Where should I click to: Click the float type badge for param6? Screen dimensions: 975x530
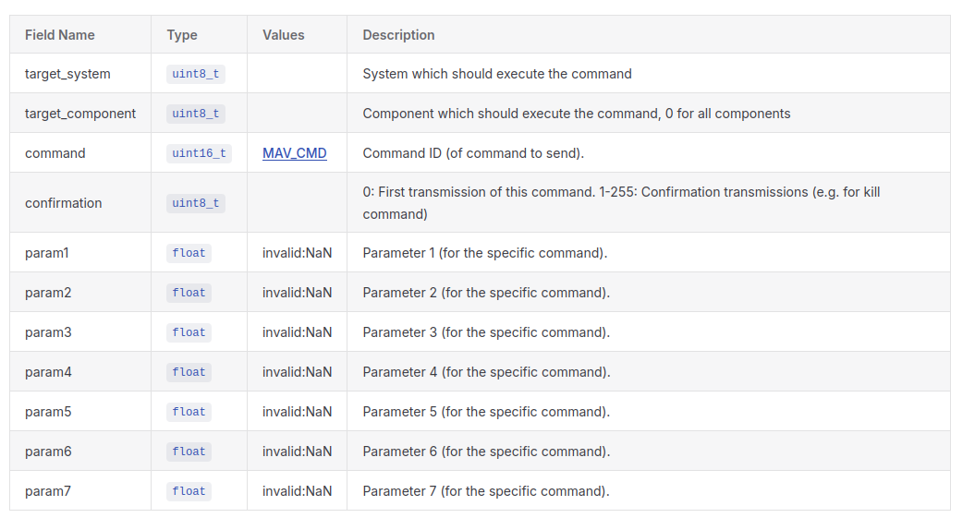point(189,452)
